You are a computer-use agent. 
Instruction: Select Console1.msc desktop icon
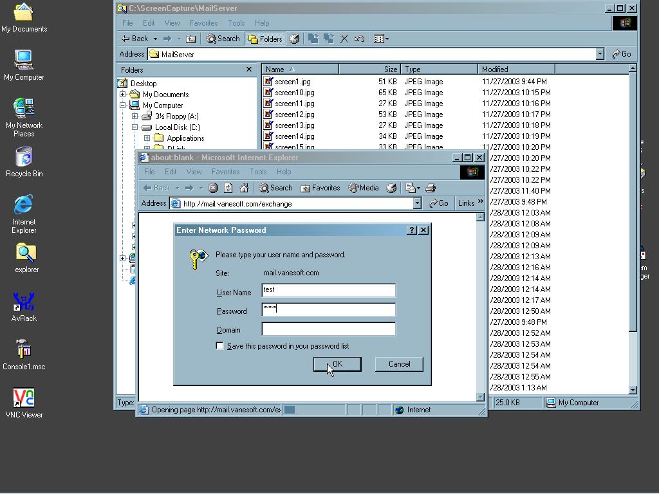click(x=24, y=355)
